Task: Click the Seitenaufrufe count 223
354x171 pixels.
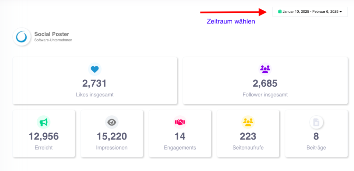Action: (248, 136)
